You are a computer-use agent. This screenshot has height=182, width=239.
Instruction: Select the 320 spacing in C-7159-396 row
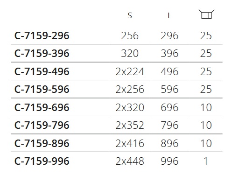[130, 54]
